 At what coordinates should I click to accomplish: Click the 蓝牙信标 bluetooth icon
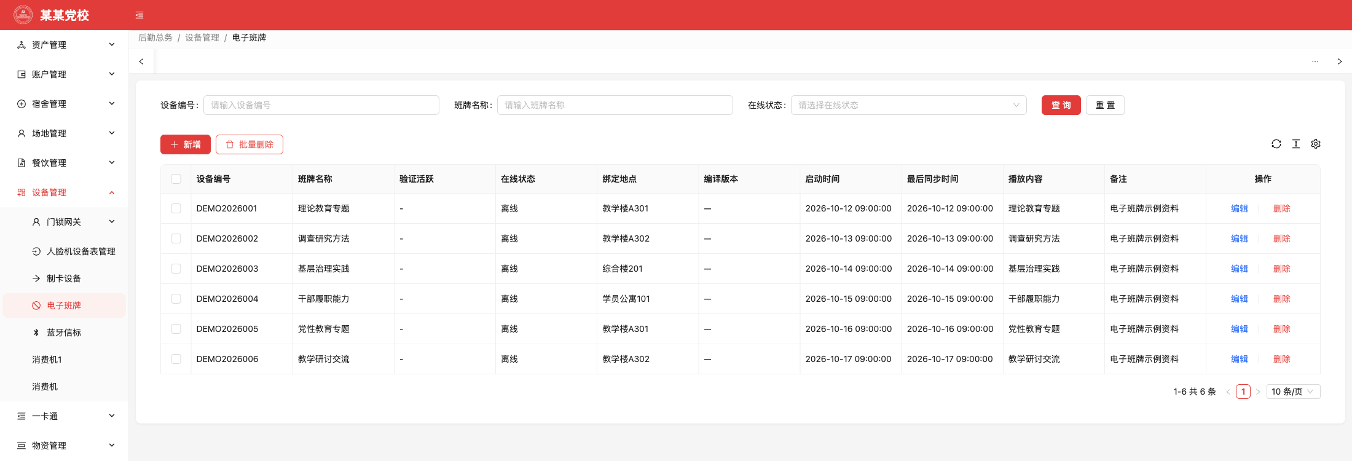[x=36, y=333]
